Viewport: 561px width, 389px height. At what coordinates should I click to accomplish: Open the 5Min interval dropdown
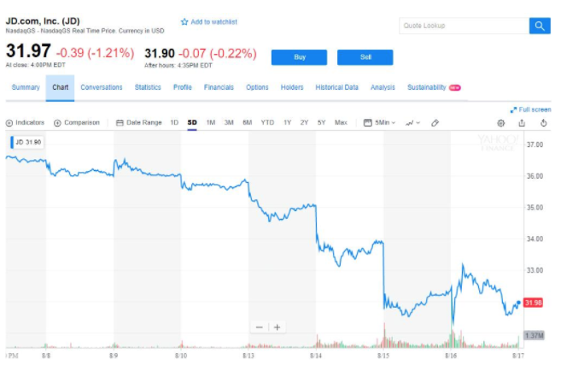coord(380,123)
